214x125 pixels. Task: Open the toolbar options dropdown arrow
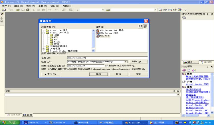point(185,10)
